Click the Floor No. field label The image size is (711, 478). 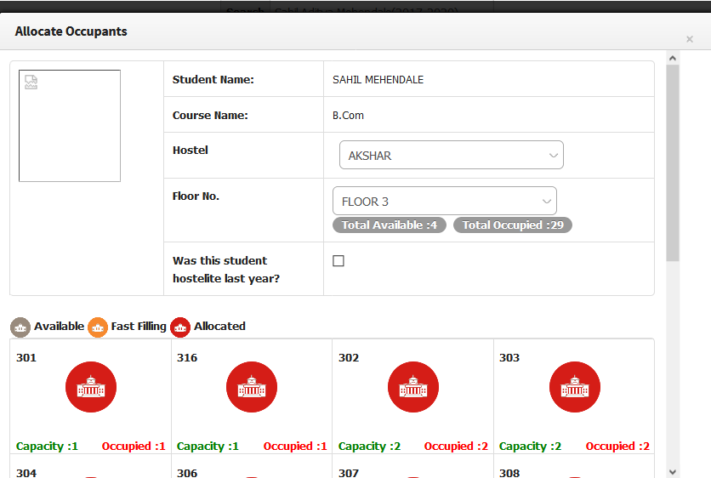coord(196,196)
